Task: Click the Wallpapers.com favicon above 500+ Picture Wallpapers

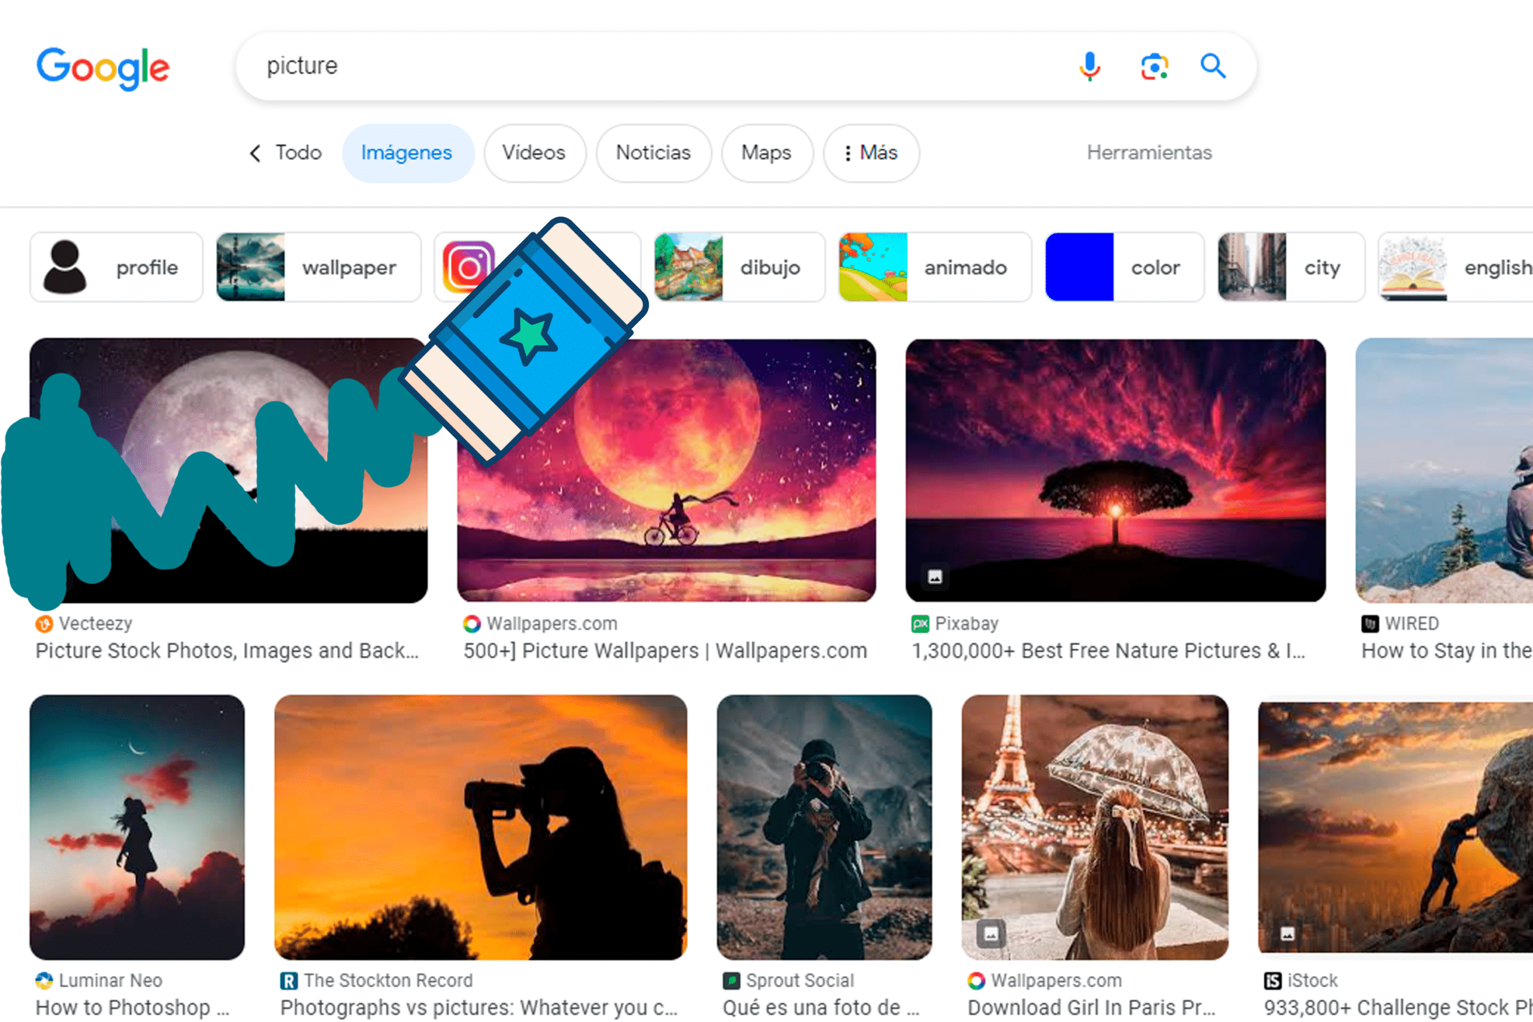Action: coord(472,624)
